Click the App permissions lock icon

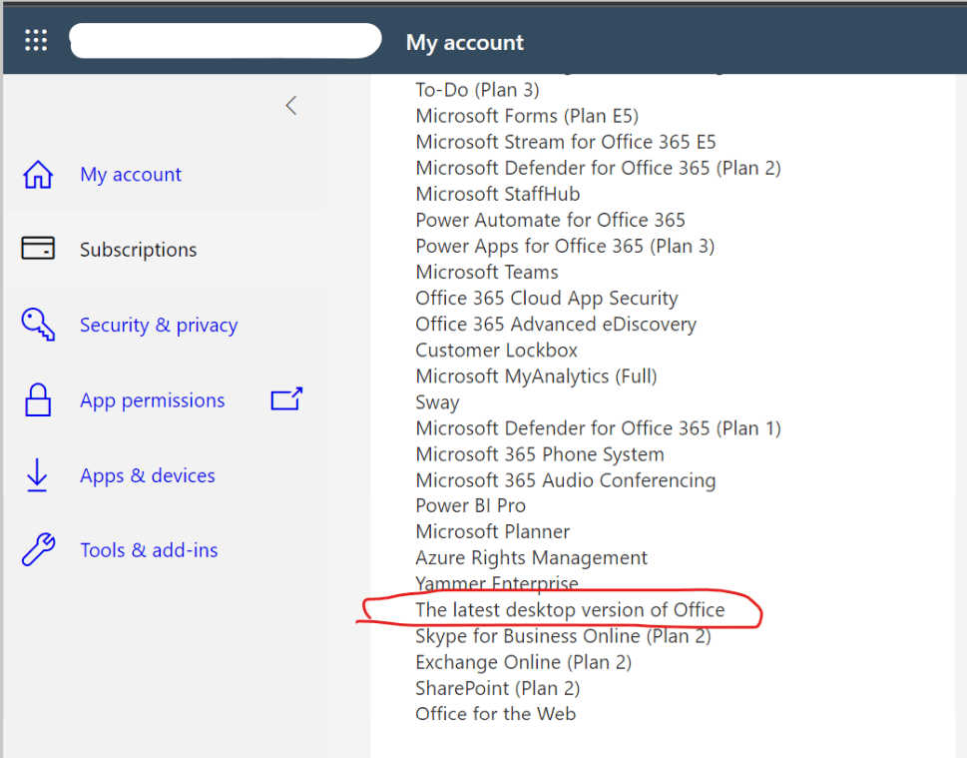pos(38,400)
